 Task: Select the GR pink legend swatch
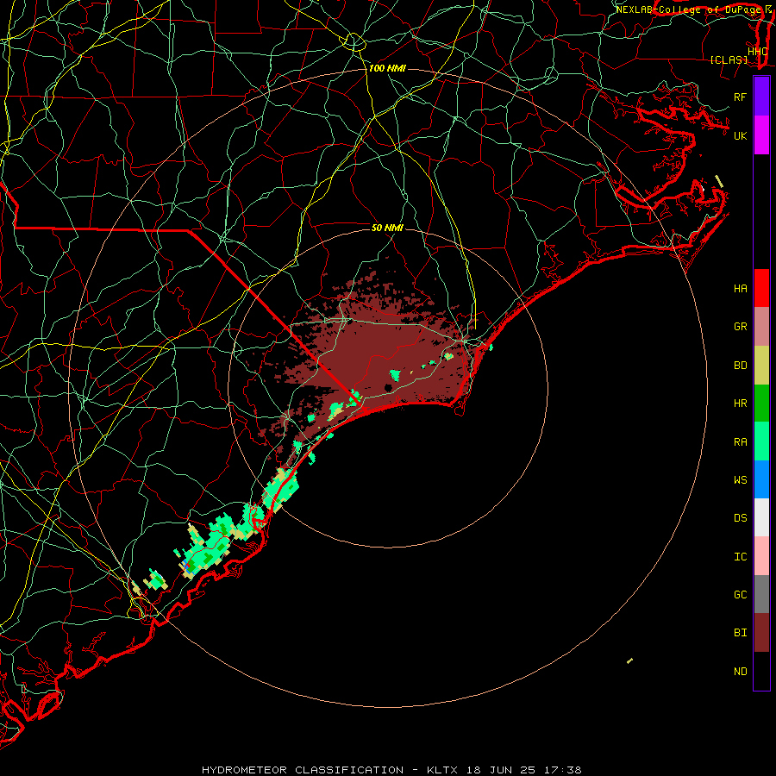click(761, 326)
